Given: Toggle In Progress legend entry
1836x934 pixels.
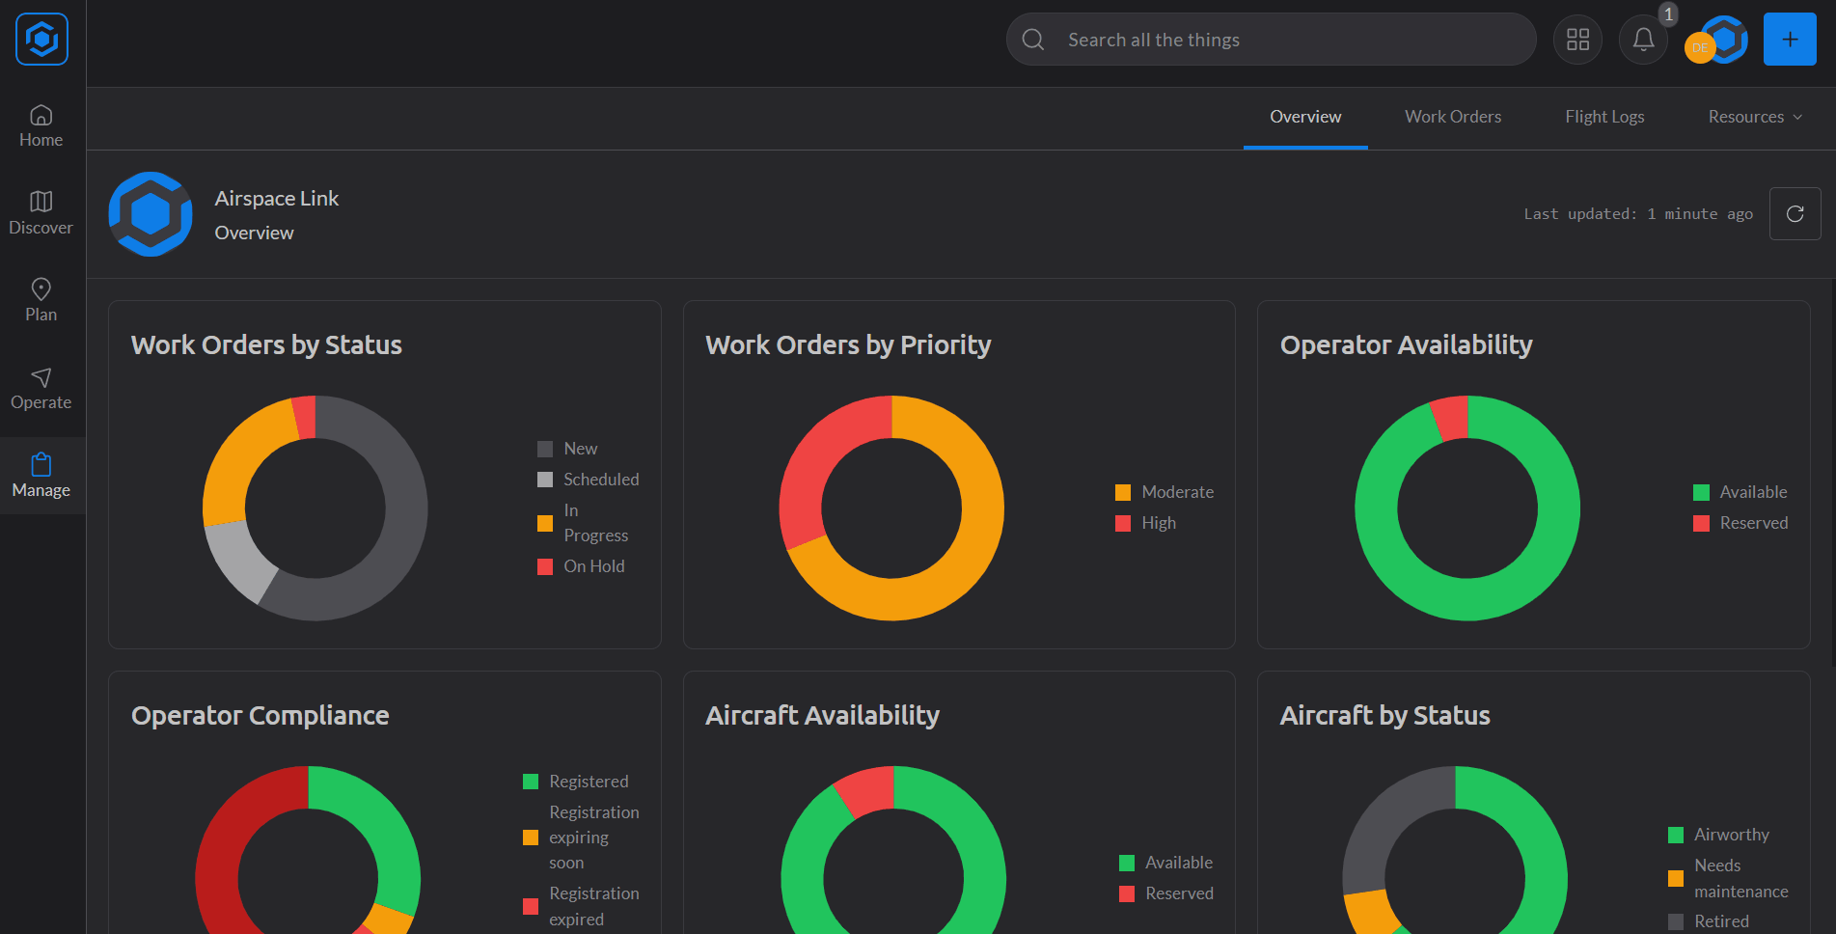Looking at the screenshot, I should pos(583,523).
